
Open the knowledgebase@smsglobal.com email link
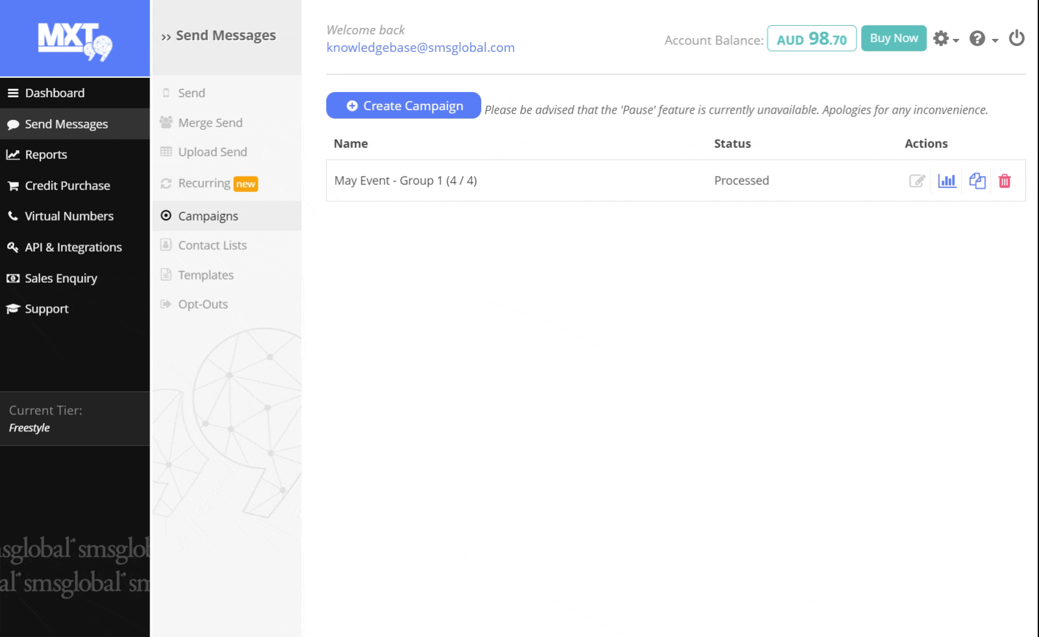[x=420, y=47]
